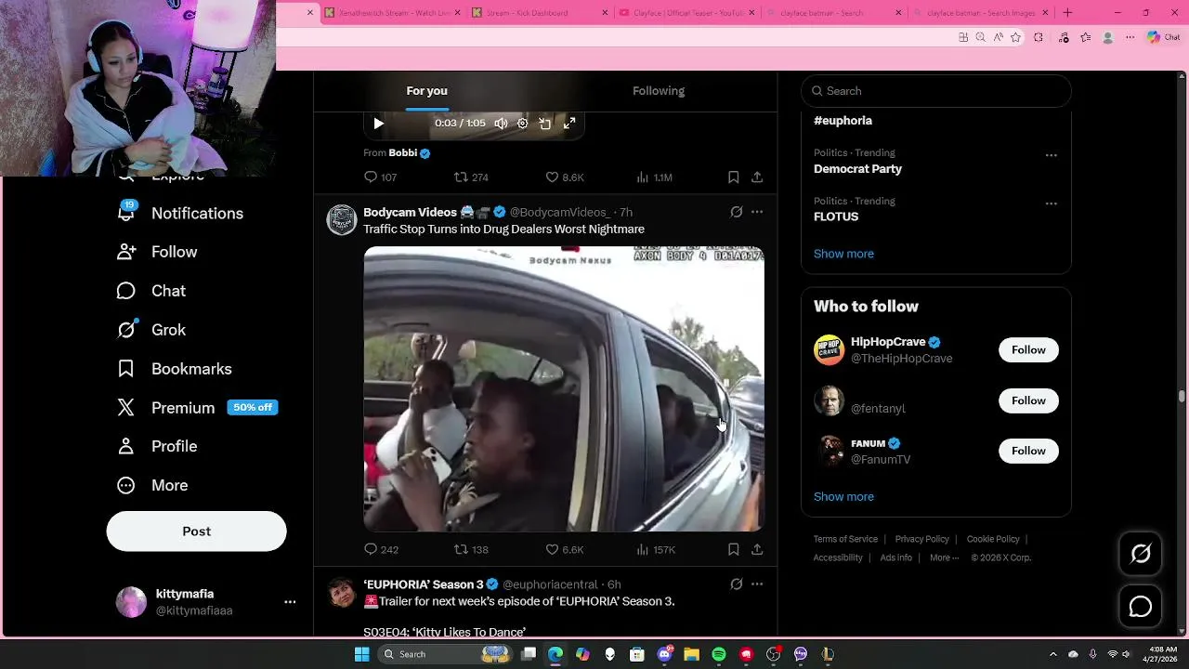The width and height of the screenshot is (1189, 669).
Task: Ask Grok about the Bodycam Videos post
Action: [x=736, y=212]
